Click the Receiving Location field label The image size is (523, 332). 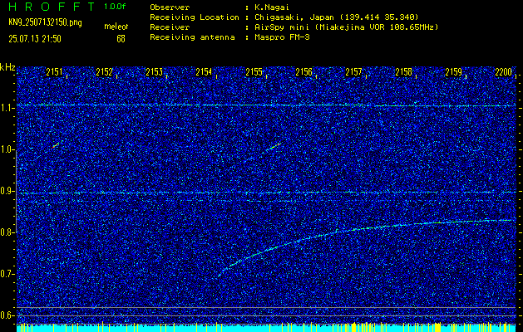pyautogui.click(x=195, y=17)
